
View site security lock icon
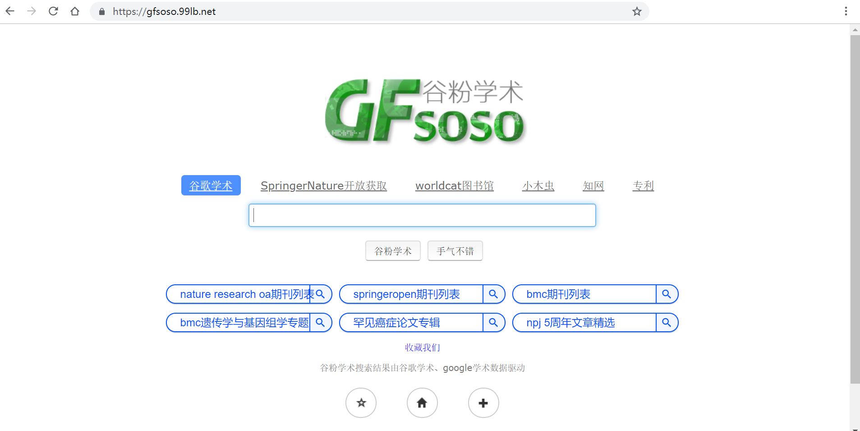(x=102, y=12)
